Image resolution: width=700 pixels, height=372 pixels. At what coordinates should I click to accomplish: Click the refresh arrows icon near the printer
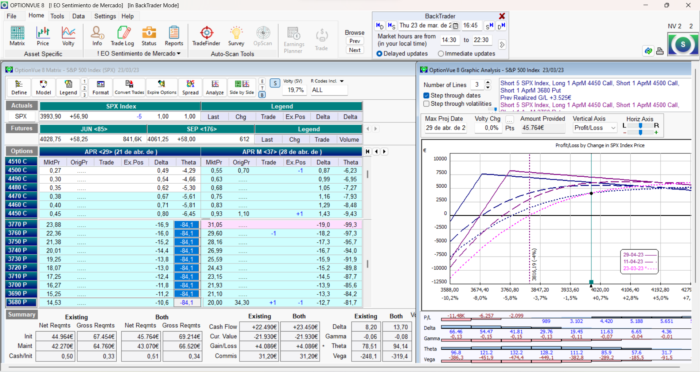coord(648,51)
